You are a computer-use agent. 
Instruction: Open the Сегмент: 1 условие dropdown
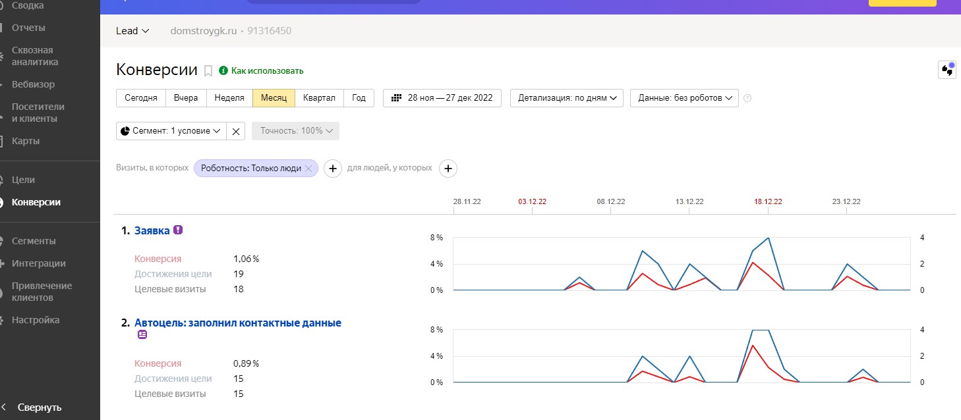pyautogui.click(x=171, y=131)
